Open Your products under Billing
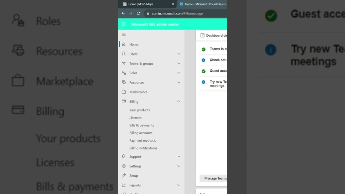The width and height of the screenshot is (345, 194). (140, 110)
